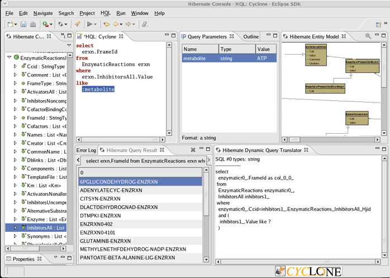Edit the ATP value cell
The width and height of the screenshot is (390, 278).
(x=266, y=58)
